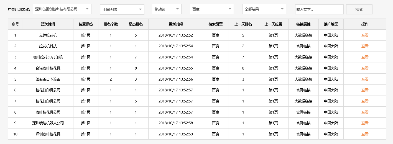Select timestamp 2018/10/17 13:52:59
The height and width of the screenshot is (144, 393).
point(176,134)
